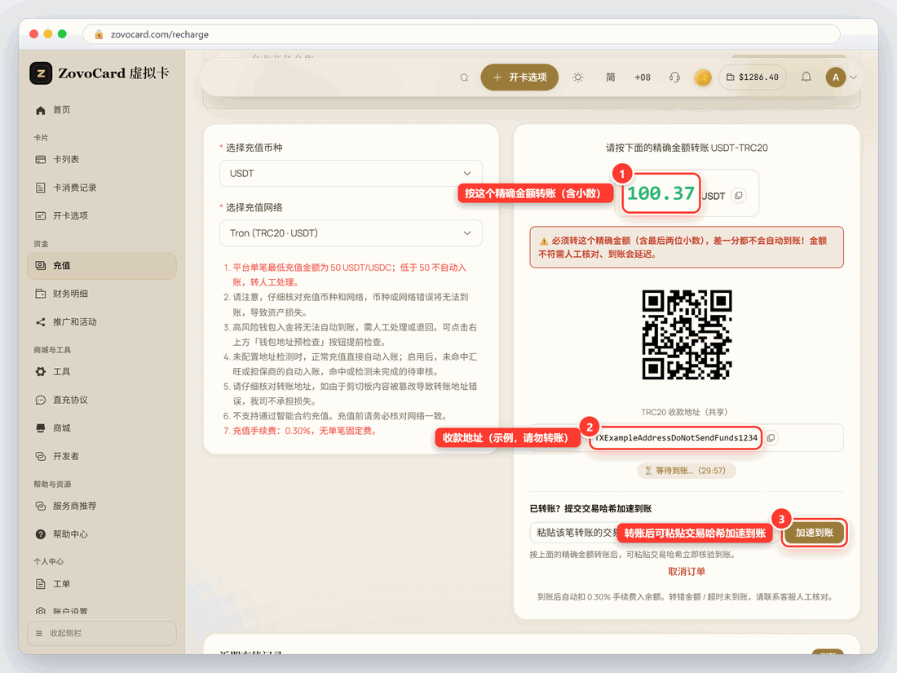Click fee notice 充值手续费：0.30%
The width and height of the screenshot is (897, 673).
click(x=304, y=431)
